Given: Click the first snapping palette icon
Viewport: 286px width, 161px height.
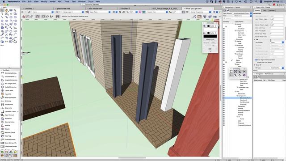Looking at the screenshot, I should (231, 72).
